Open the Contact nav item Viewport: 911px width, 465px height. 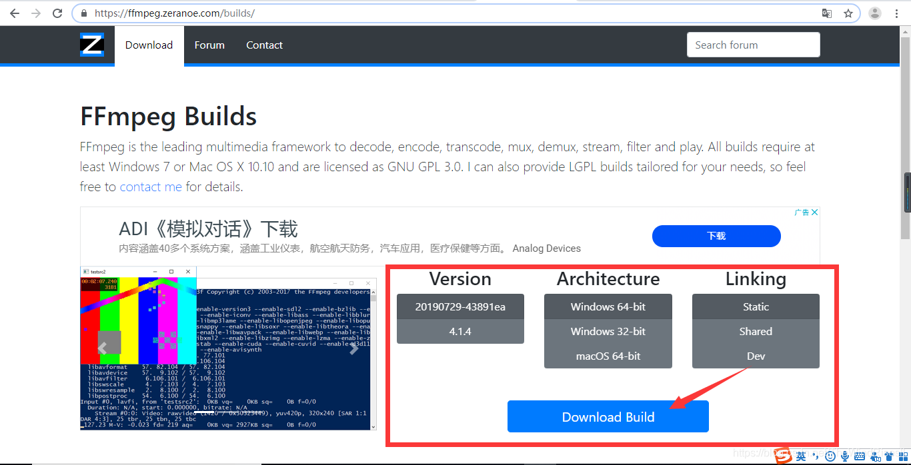pyautogui.click(x=265, y=45)
